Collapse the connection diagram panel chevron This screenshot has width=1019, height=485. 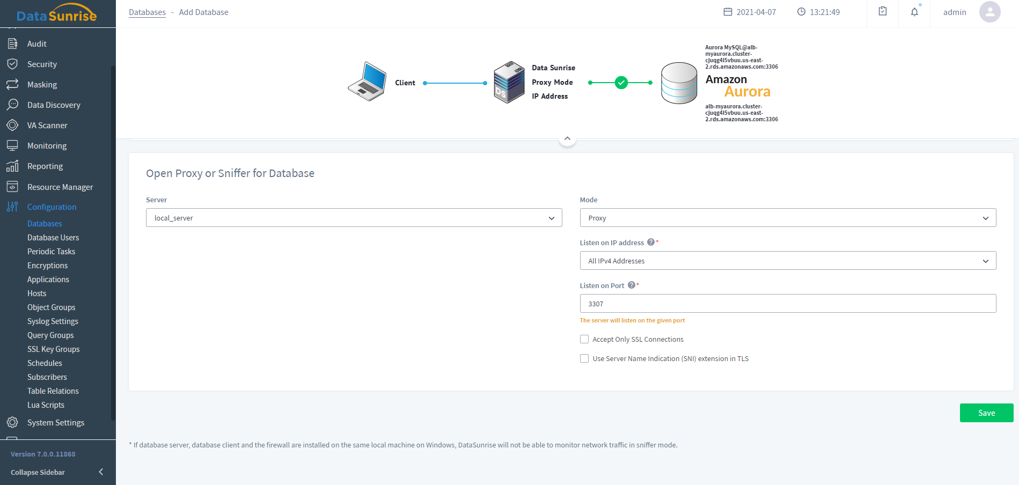pyautogui.click(x=567, y=138)
